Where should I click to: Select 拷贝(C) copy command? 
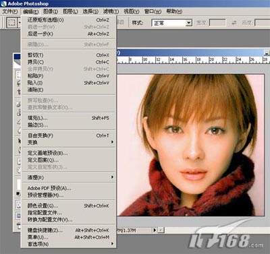click(68, 62)
